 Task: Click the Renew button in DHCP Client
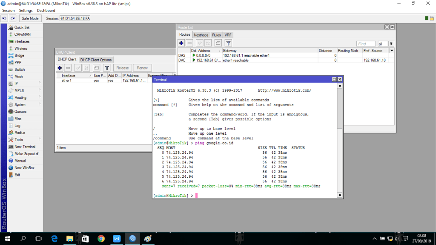142,68
